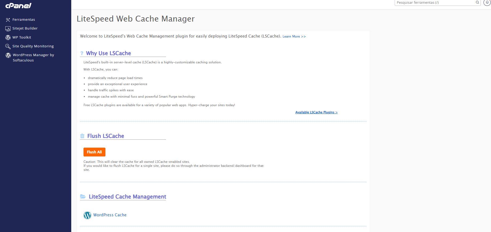This screenshot has height=232, width=491.
Task: Click the folder icon beside LiteSpeed Cache Management
Action: tap(83, 197)
